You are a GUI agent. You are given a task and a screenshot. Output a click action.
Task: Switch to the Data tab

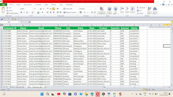(46, 5)
